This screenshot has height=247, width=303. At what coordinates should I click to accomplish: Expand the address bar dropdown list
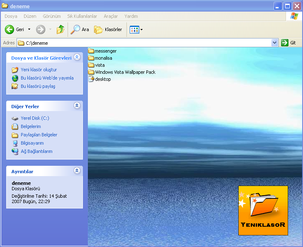[274, 43]
